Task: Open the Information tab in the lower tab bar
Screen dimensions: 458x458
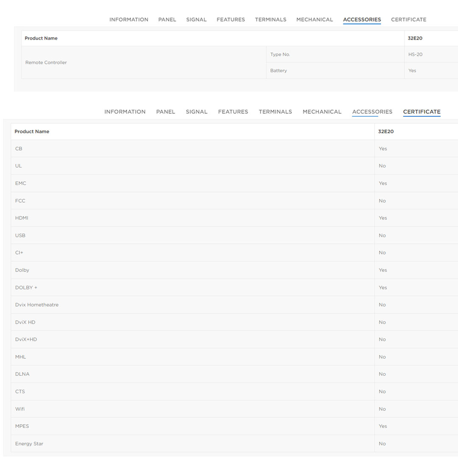Action: pyautogui.click(x=125, y=112)
